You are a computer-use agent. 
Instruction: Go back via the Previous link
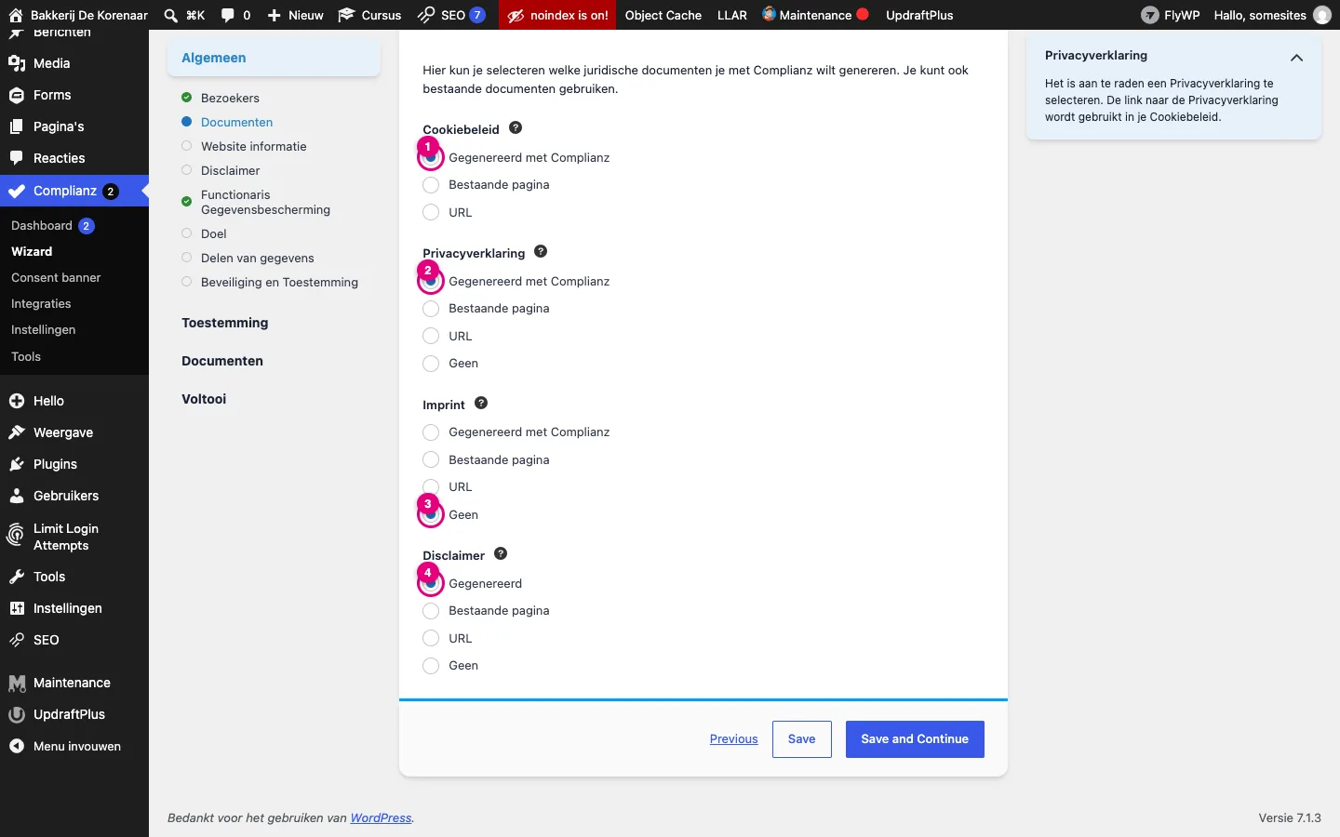733,739
